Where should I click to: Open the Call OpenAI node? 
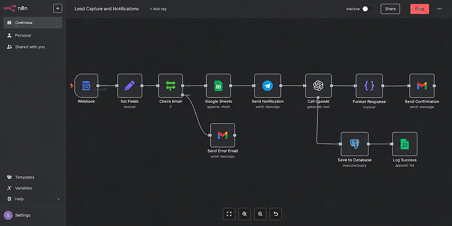point(318,85)
